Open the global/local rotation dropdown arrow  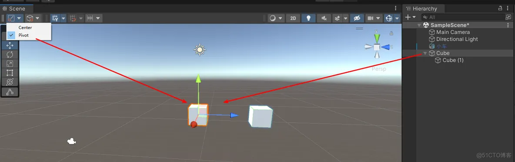tap(37, 18)
